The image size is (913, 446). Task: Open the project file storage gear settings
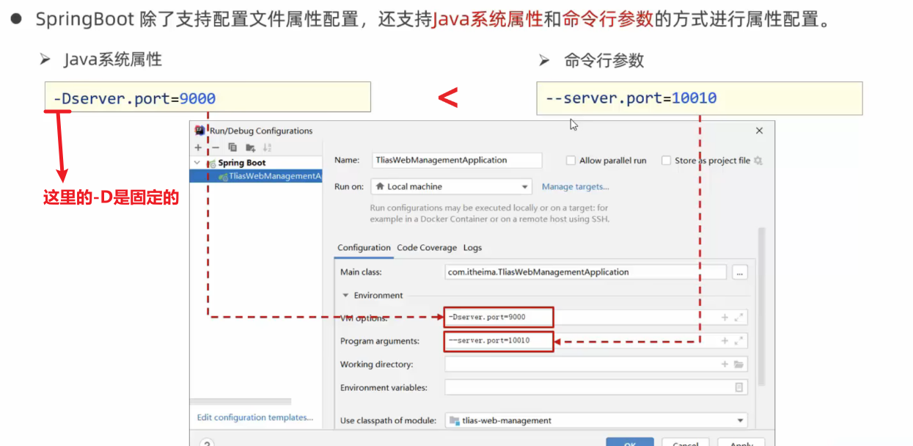pos(758,161)
